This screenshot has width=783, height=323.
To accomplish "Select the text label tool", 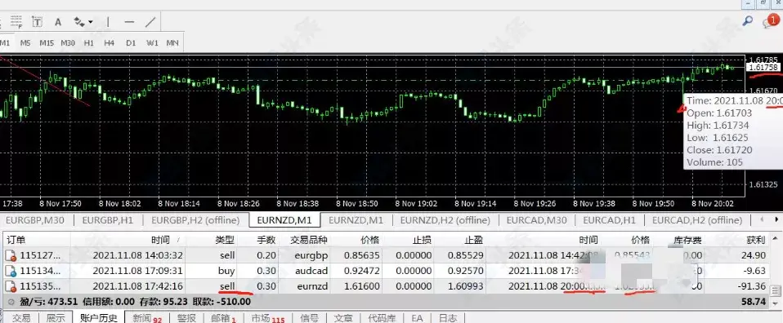I will pos(37,22).
